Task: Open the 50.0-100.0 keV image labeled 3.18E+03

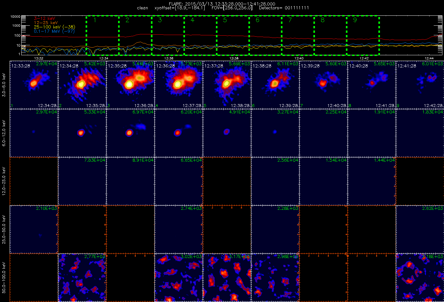Action: (x=420, y=277)
